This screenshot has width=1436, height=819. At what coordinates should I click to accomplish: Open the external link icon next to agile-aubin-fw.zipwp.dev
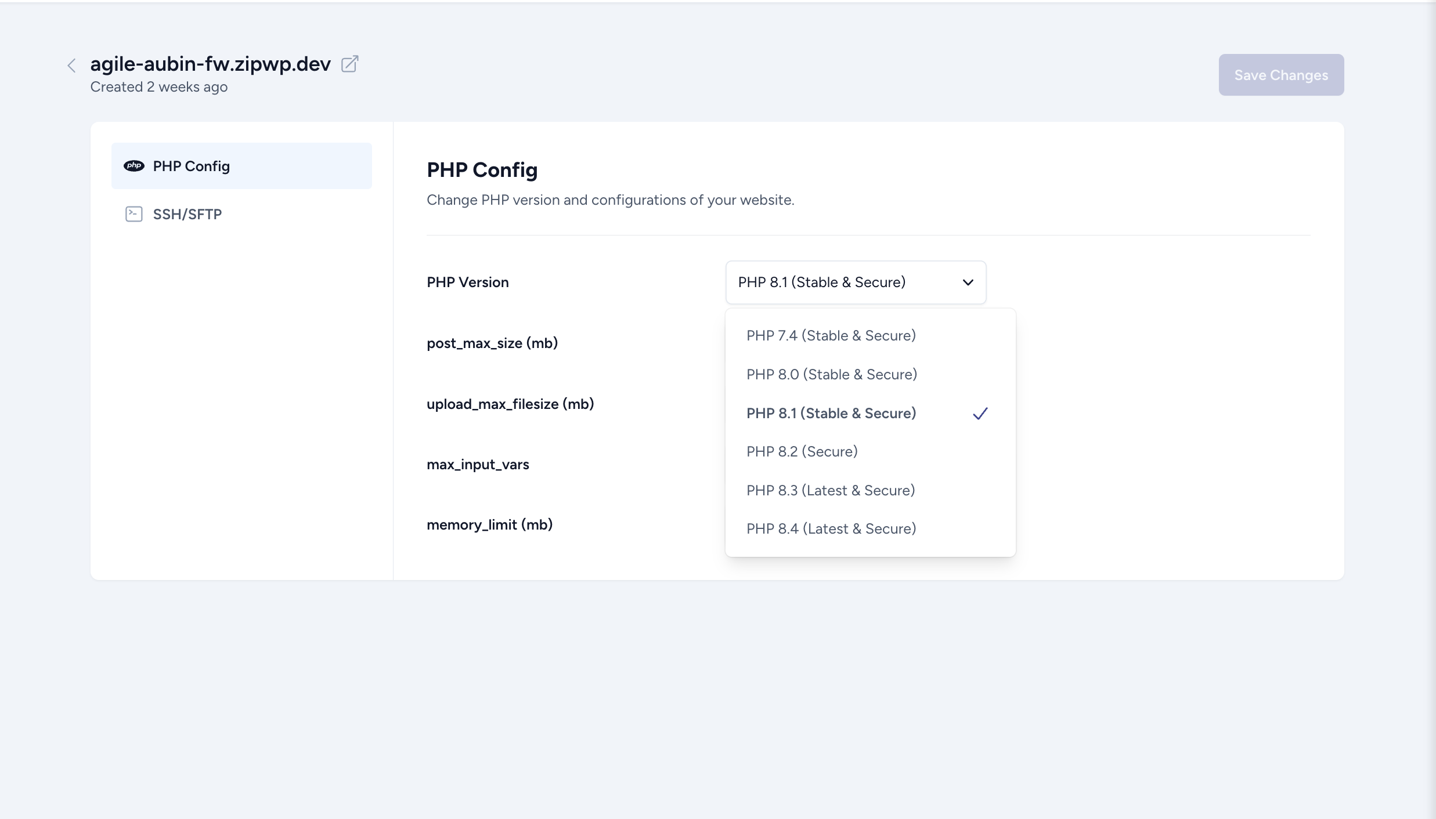(349, 64)
